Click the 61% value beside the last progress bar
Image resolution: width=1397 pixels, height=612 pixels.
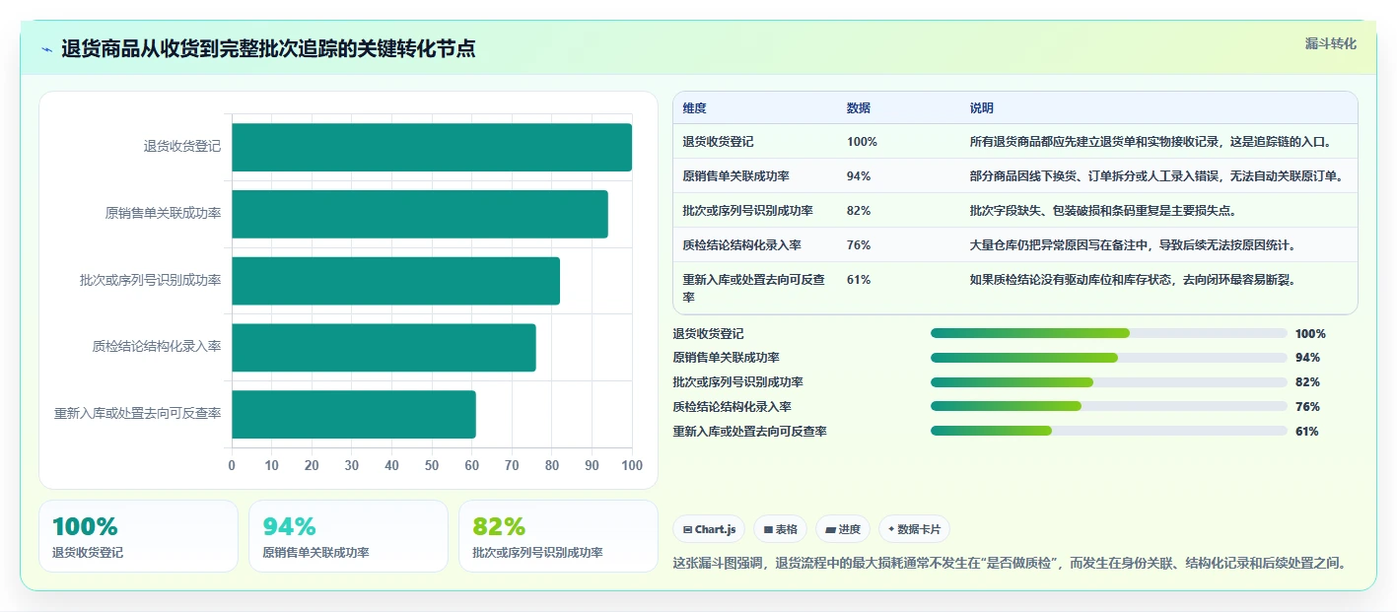(x=1307, y=431)
